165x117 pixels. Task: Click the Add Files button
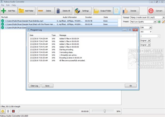[9, 11]
